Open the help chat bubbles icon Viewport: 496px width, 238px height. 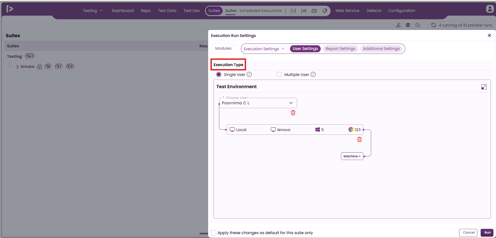tap(418, 25)
